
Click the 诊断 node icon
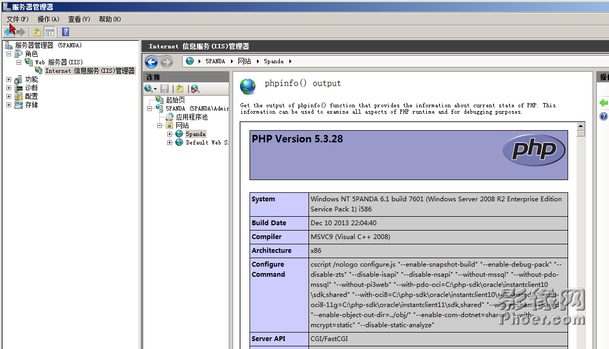pos(18,88)
